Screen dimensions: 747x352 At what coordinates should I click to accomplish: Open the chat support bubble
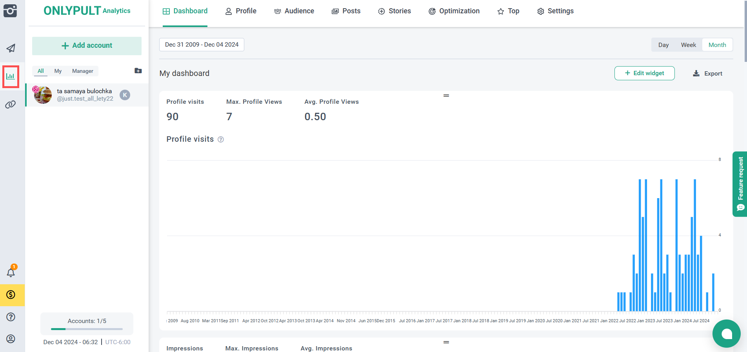(x=726, y=334)
